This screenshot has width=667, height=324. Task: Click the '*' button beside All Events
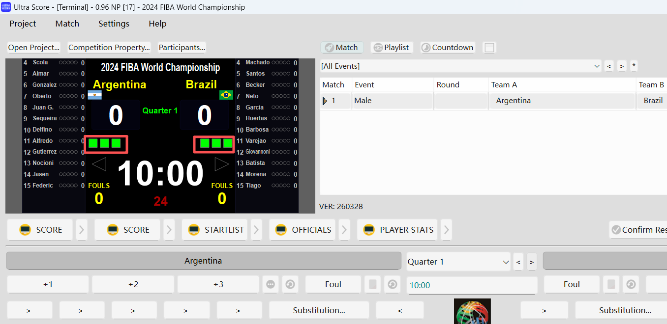pos(634,66)
